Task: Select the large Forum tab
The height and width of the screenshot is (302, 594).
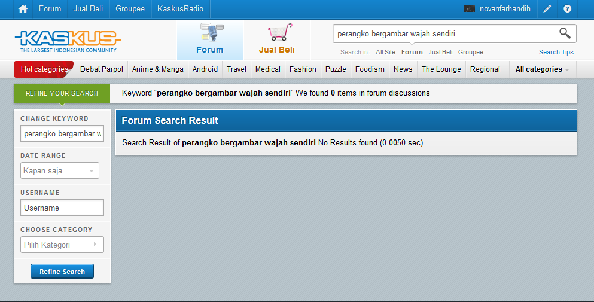Action: (210, 40)
